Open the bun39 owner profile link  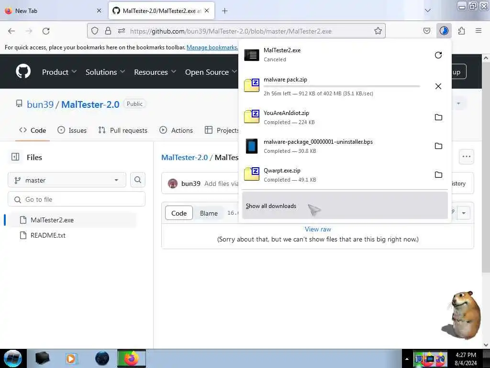tap(40, 104)
